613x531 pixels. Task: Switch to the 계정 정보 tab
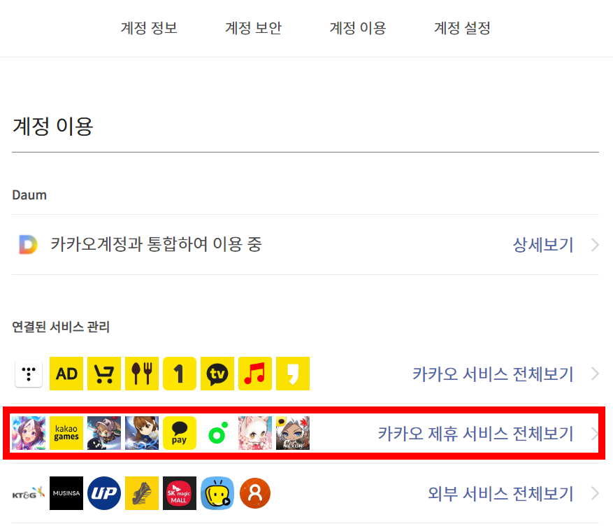pyautogui.click(x=149, y=28)
